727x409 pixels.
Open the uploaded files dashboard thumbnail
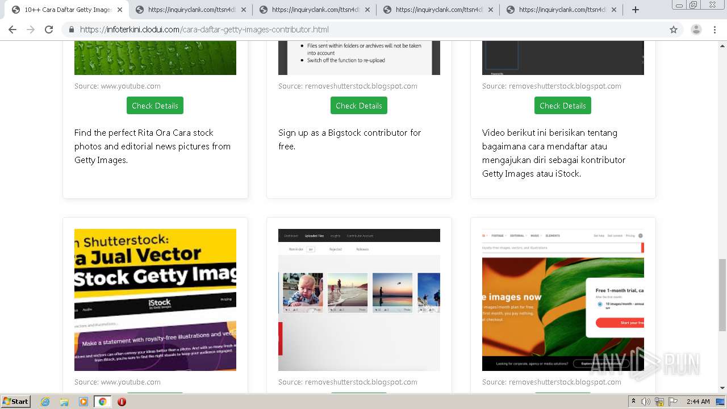click(x=359, y=300)
